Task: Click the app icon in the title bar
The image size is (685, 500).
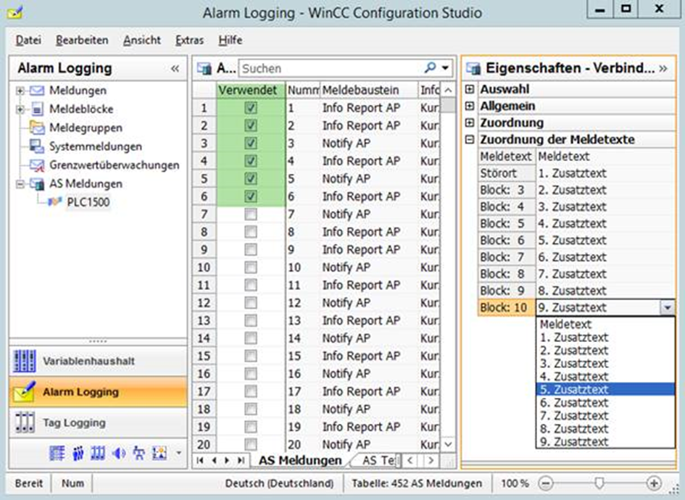Action: coord(14,12)
